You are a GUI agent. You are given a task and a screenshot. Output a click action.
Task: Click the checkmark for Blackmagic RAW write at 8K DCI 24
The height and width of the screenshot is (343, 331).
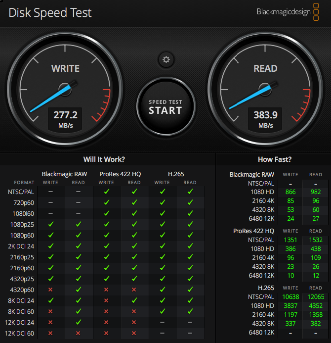[x=51, y=300]
